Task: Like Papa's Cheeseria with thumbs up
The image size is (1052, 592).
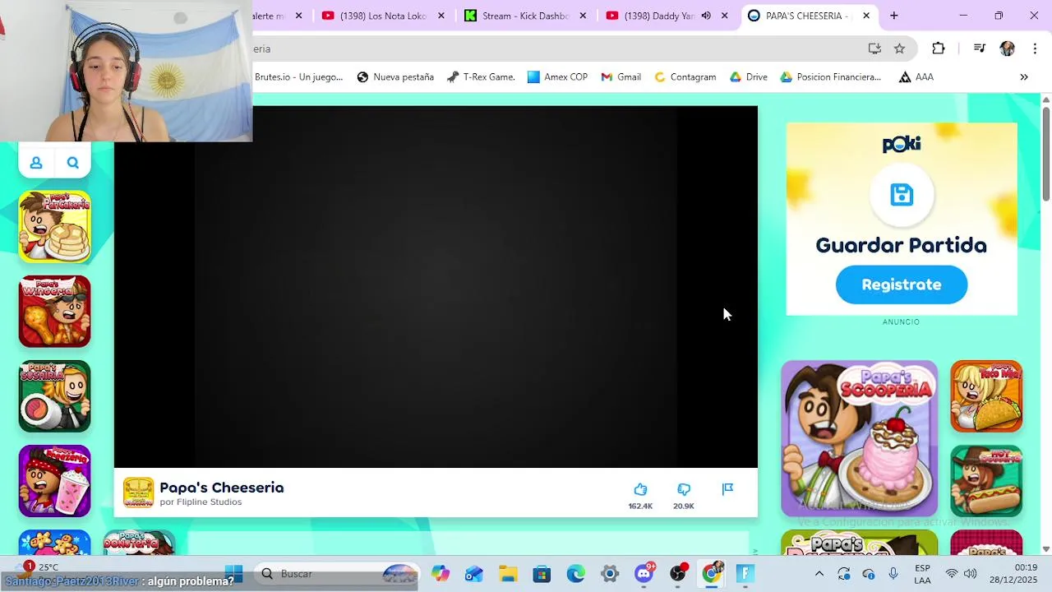Action: (x=640, y=490)
